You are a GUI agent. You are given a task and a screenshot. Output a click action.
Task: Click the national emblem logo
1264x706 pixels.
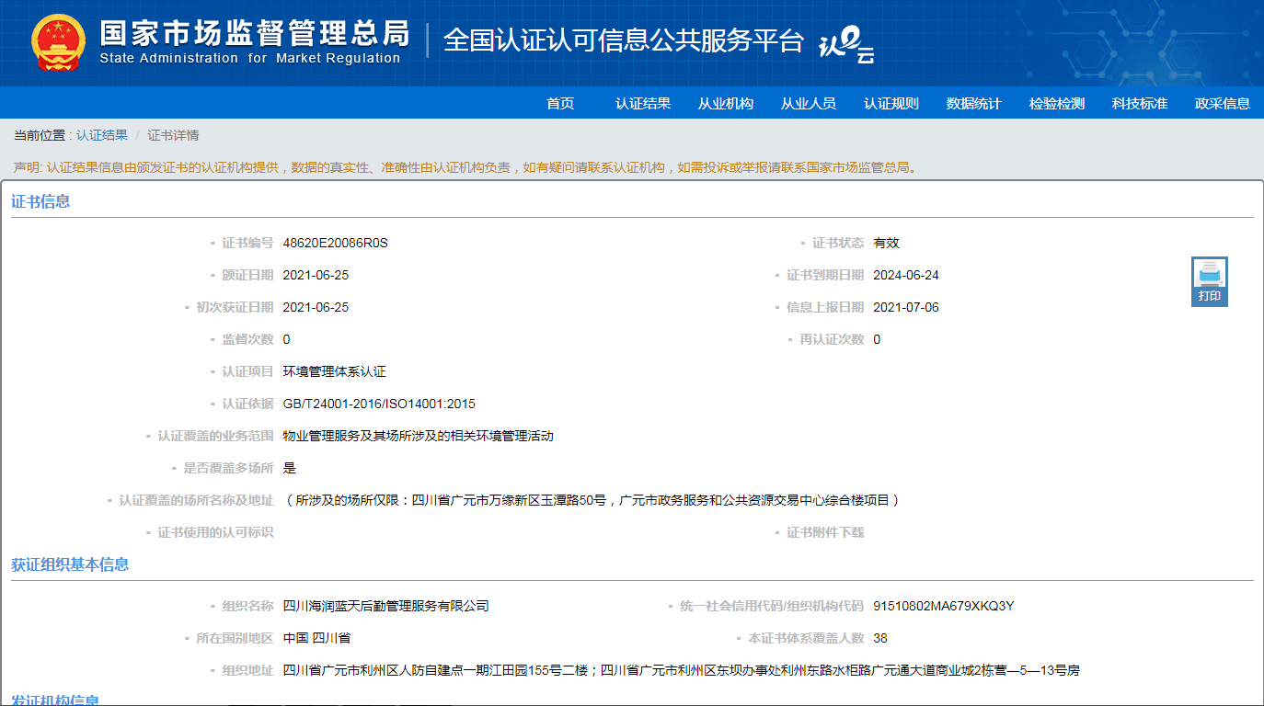coord(58,42)
